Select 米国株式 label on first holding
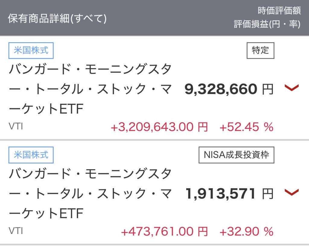Image resolution: width=309 pixels, height=249 pixels. pos(31,50)
